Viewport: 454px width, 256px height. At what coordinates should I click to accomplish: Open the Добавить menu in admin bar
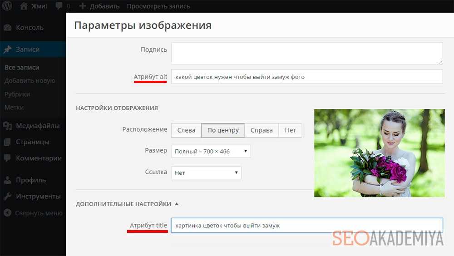104,6
